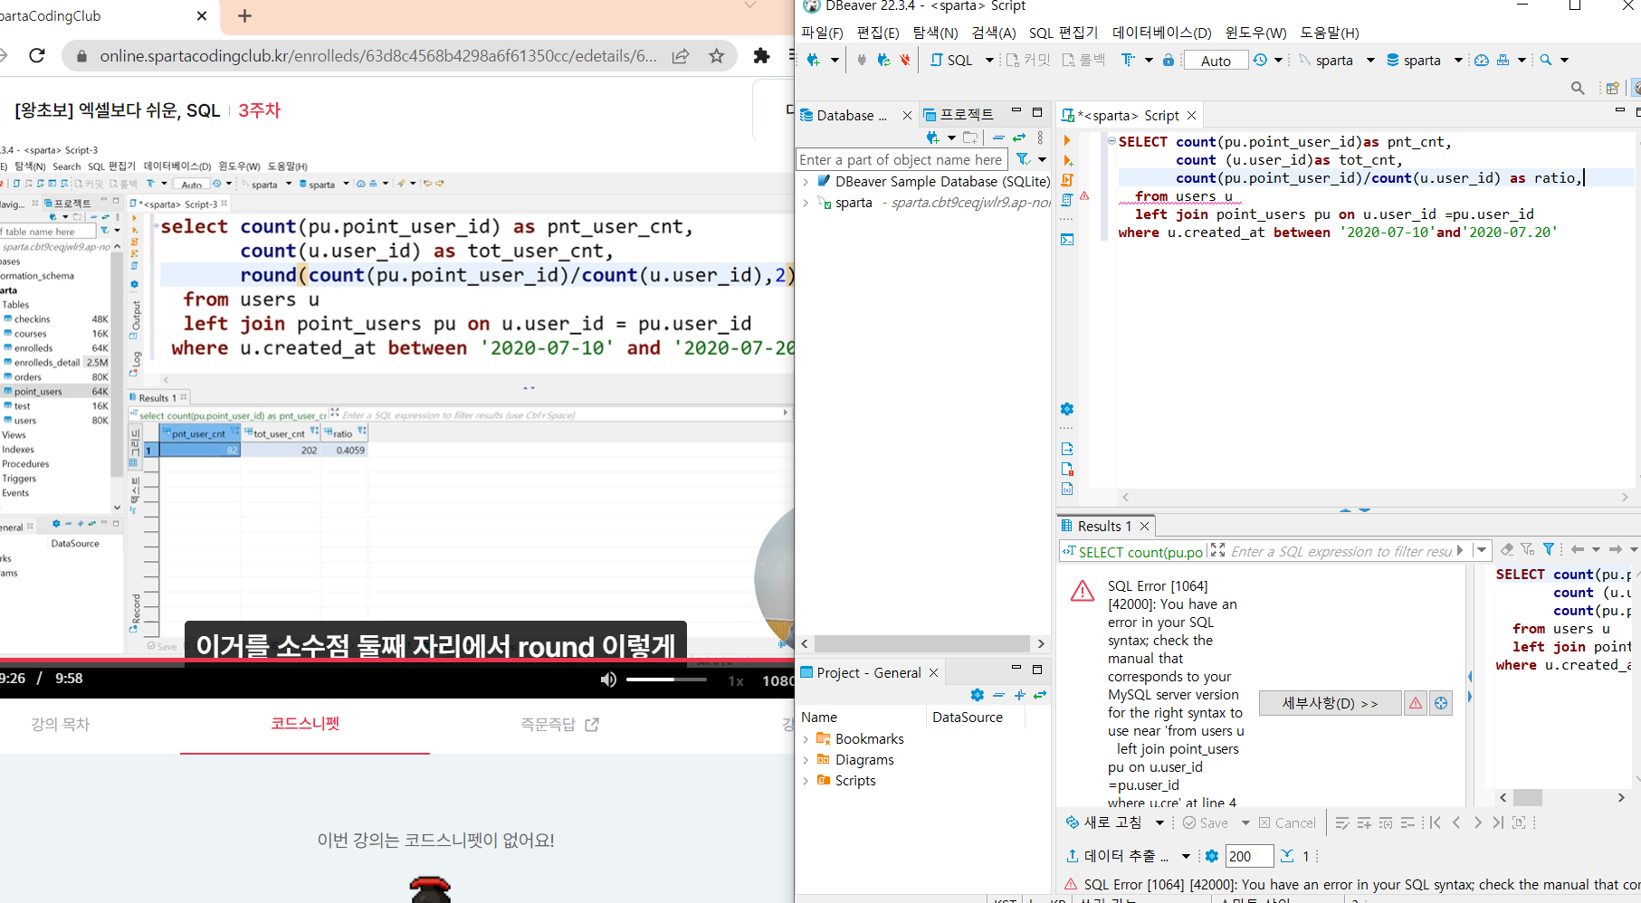Click the fetch size field showing 200

[1249, 856]
